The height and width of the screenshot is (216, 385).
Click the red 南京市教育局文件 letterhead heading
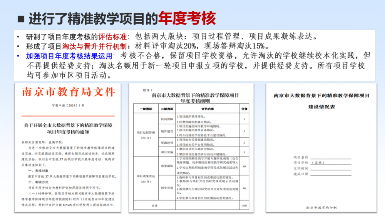68,92
